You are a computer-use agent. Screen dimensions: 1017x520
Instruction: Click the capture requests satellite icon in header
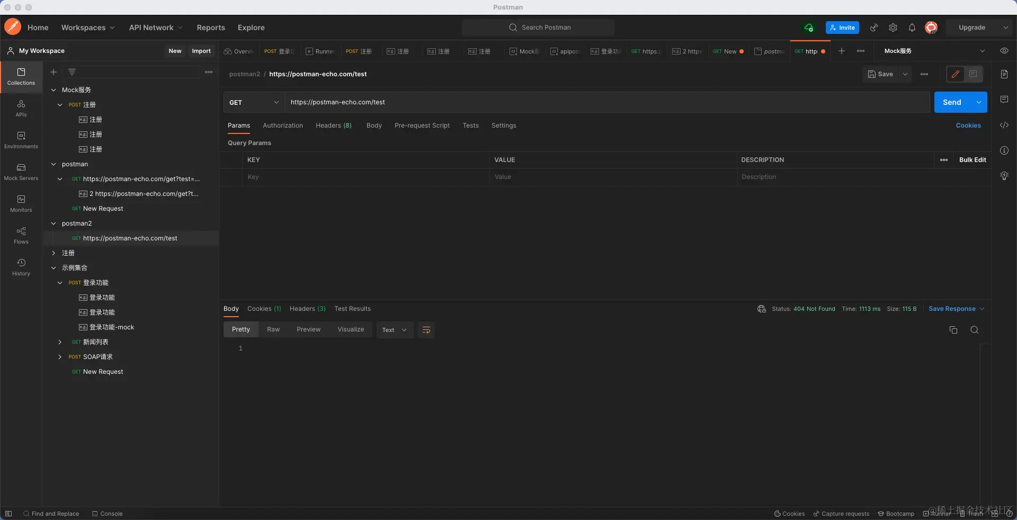click(874, 28)
